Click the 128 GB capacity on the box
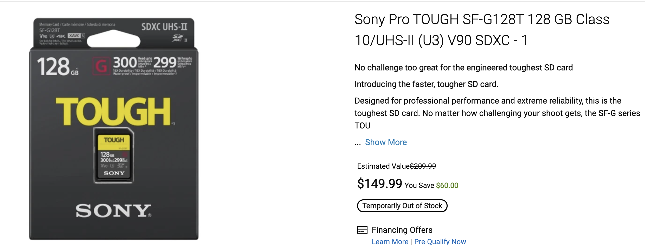 57,67
